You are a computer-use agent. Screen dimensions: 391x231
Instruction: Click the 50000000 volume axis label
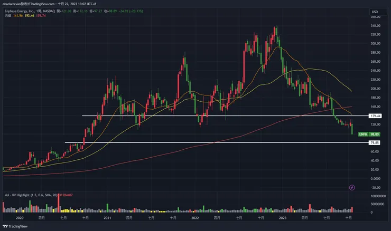pos(378,204)
